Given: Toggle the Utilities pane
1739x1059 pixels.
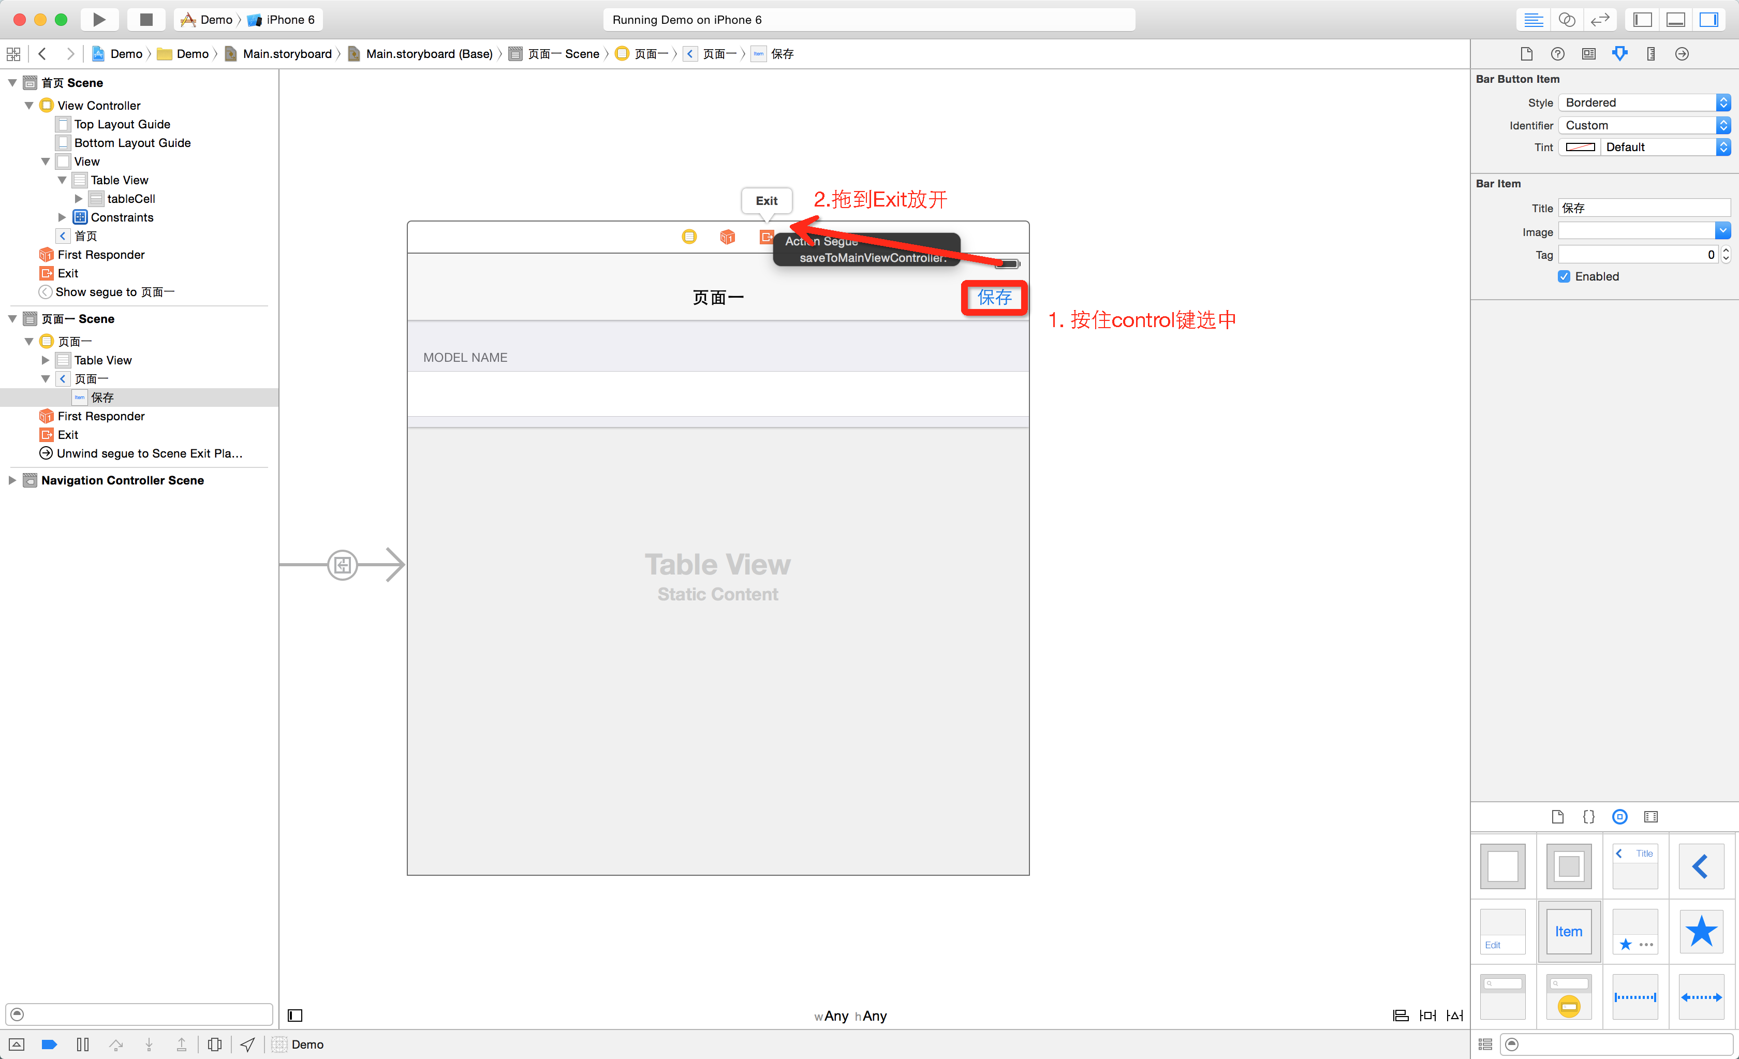Looking at the screenshot, I should 1709,19.
